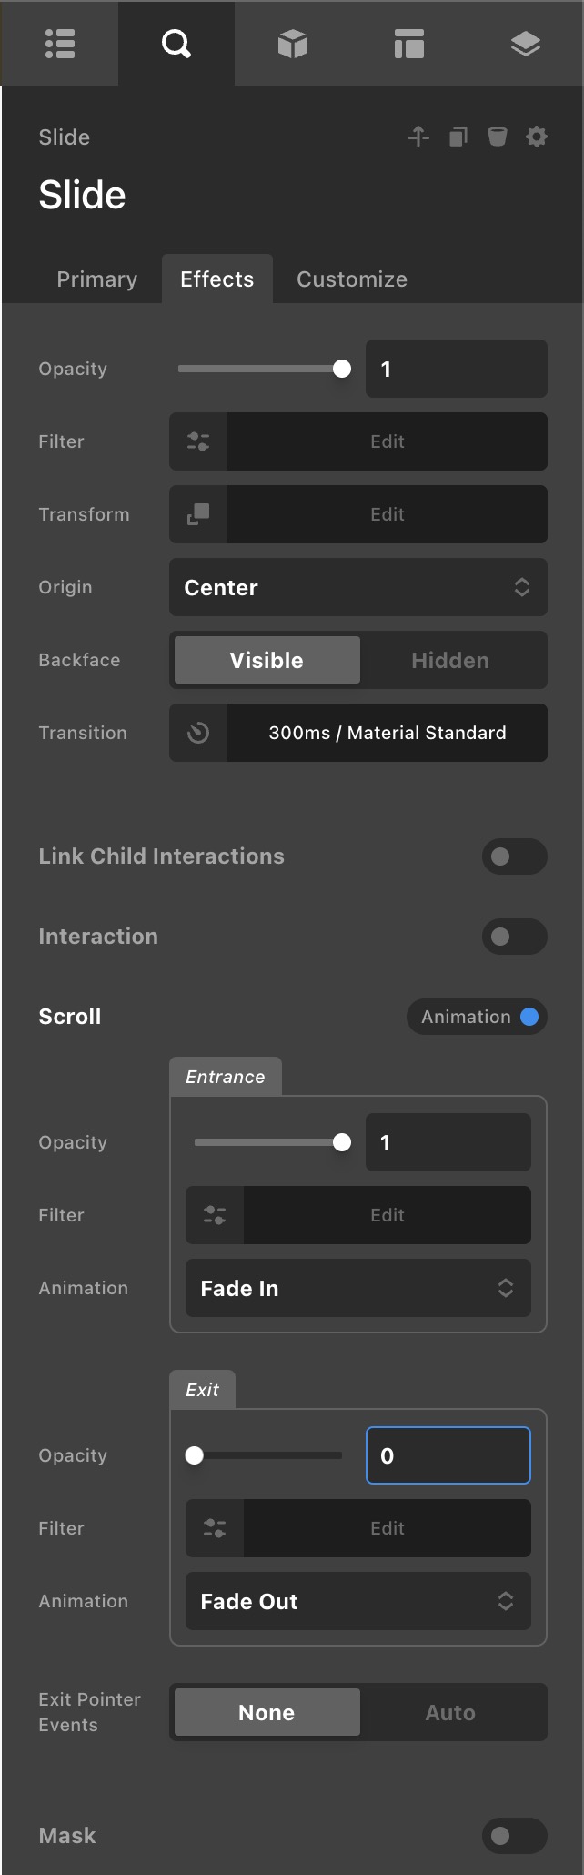Change the Entrance animation from Fade In

click(357, 1288)
